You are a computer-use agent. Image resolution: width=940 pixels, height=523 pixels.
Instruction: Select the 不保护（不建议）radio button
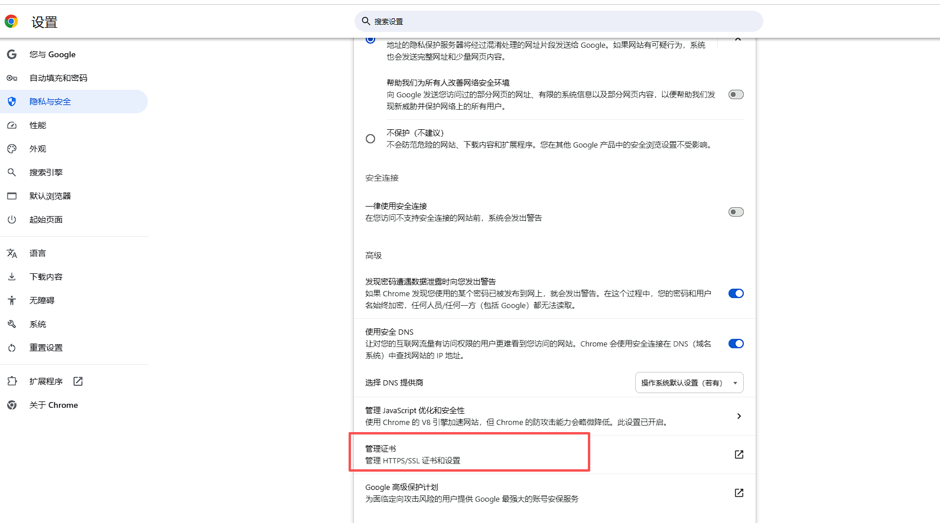click(370, 139)
